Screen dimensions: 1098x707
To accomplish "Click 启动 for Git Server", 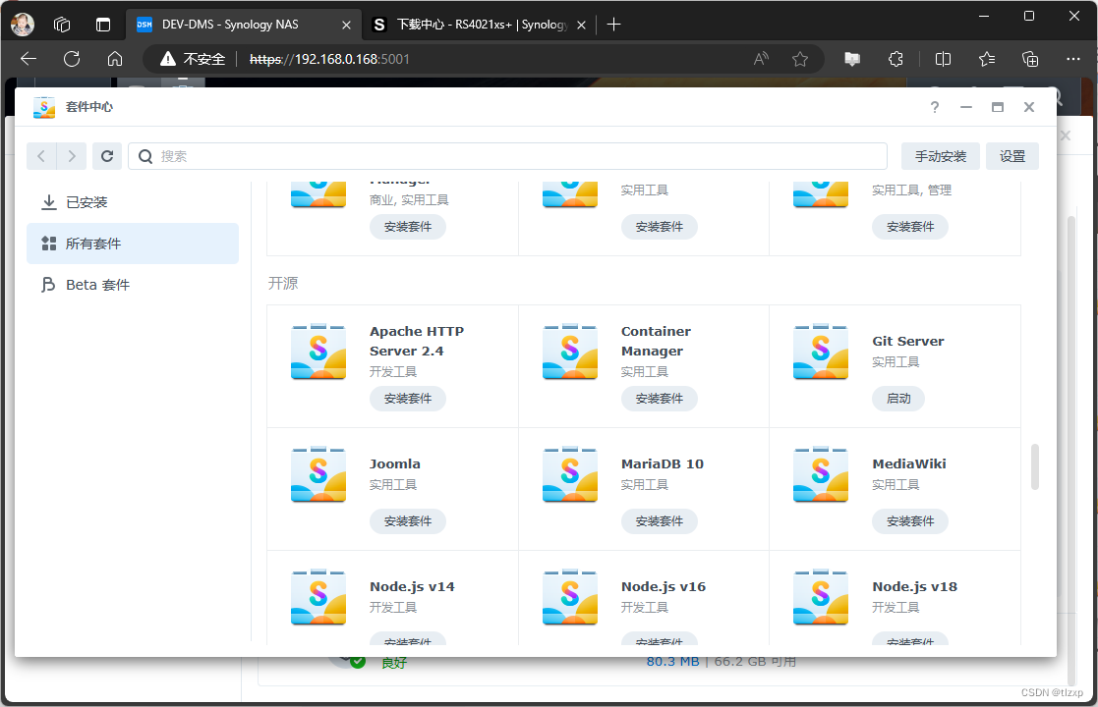I will pyautogui.click(x=898, y=399).
